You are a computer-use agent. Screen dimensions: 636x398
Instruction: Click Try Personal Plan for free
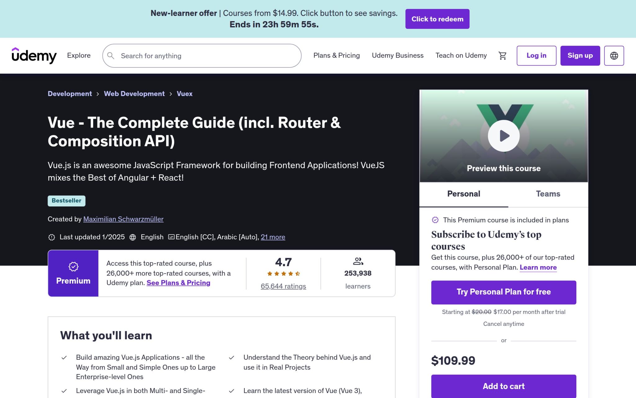pyautogui.click(x=504, y=292)
